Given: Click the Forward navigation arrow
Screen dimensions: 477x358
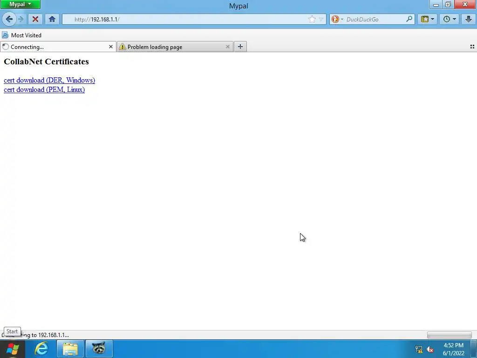Looking at the screenshot, I should tap(21, 19).
